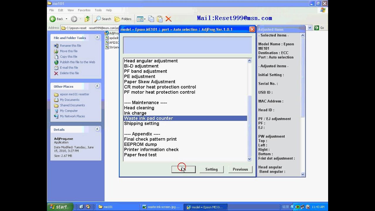Collapse the Details panel
375x211 pixels.
[x=97, y=129]
